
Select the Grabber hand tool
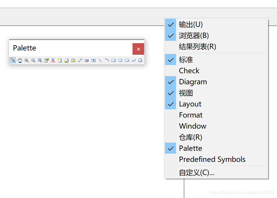tap(20, 60)
